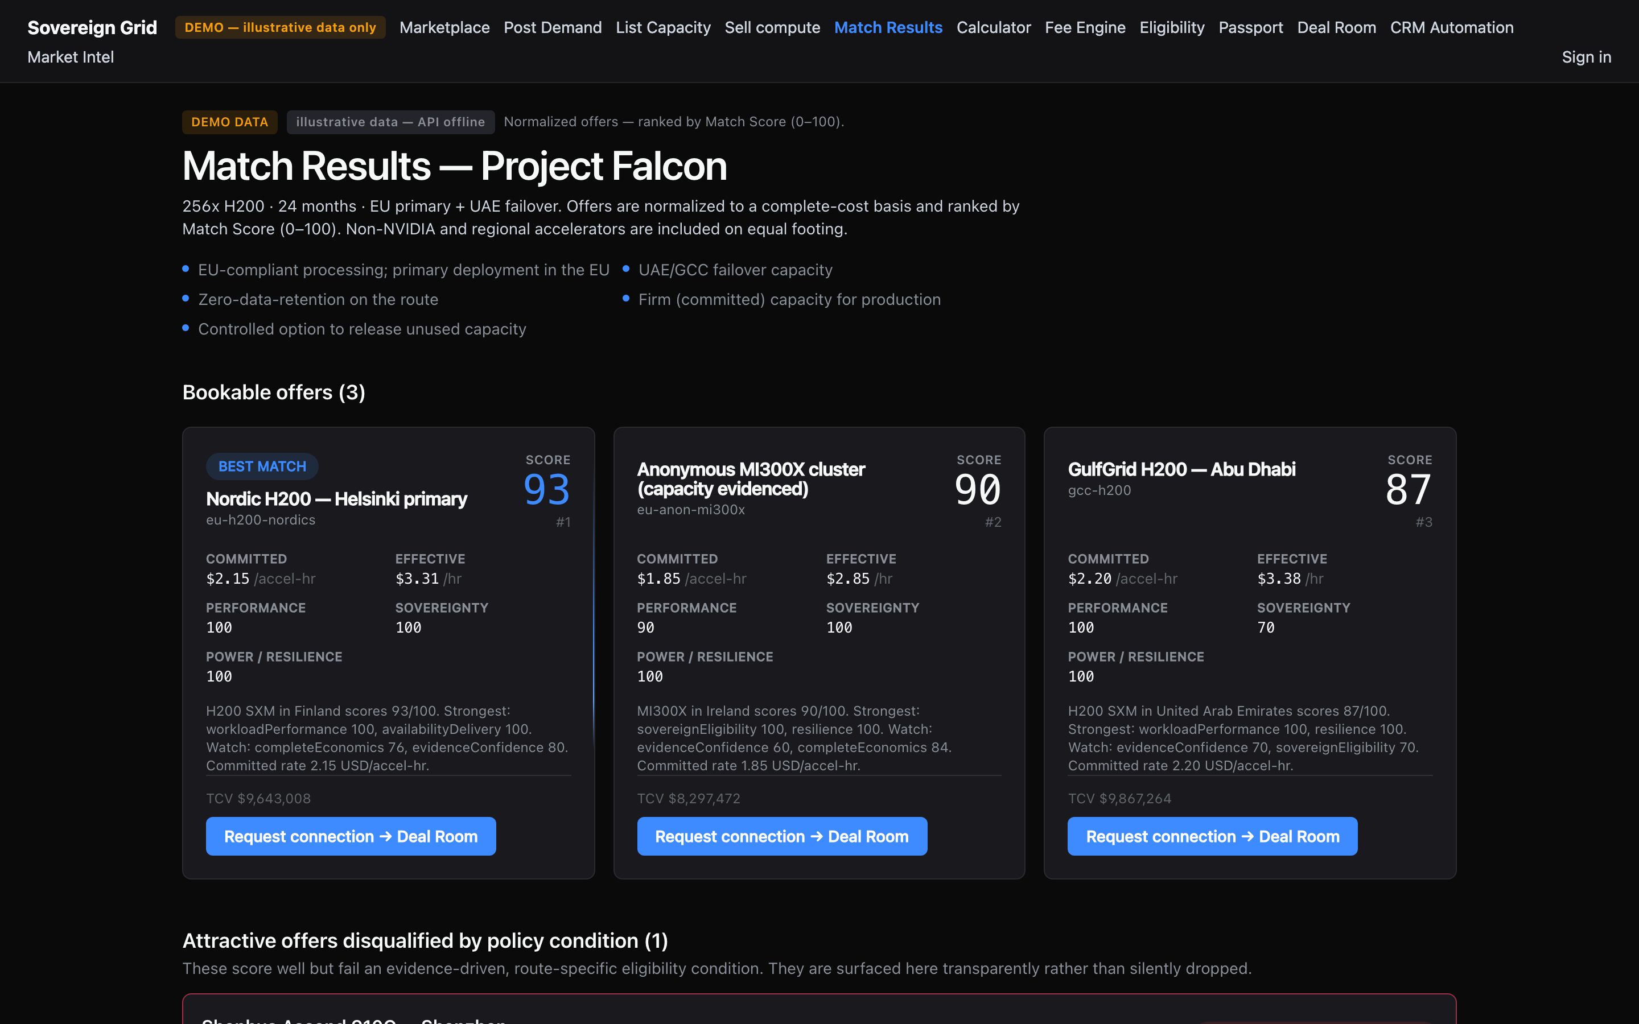This screenshot has width=1639, height=1024.
Task: Click the Attractive offers disqualified by policy heading
Action: click(x=425, y=941)
